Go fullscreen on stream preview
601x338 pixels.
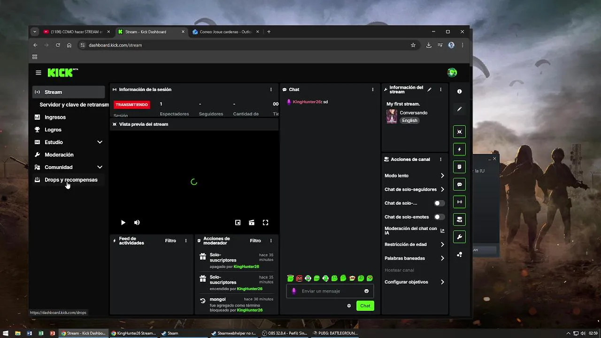point(265,223)
